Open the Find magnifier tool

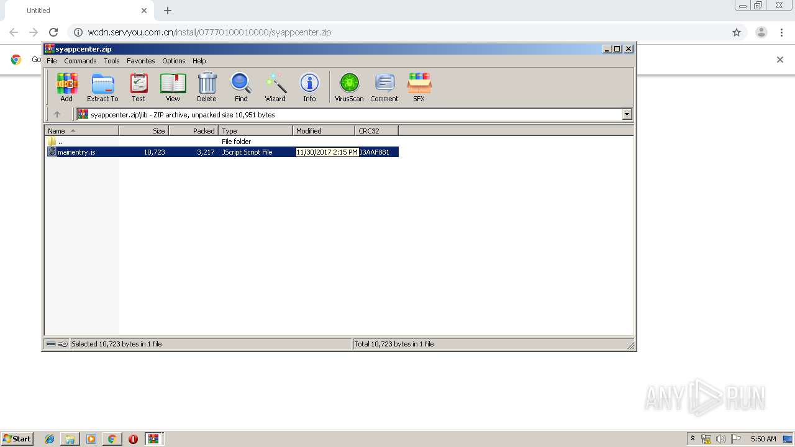(241, 87)
